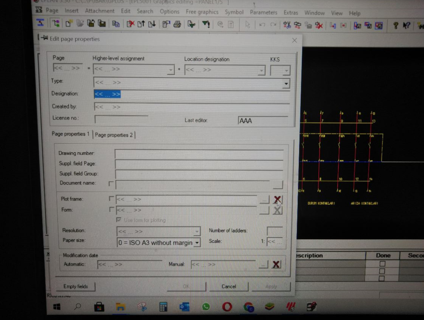Clear the Plot frame with its red X
Screen dimensions: 424x320
tap(277, 200)
